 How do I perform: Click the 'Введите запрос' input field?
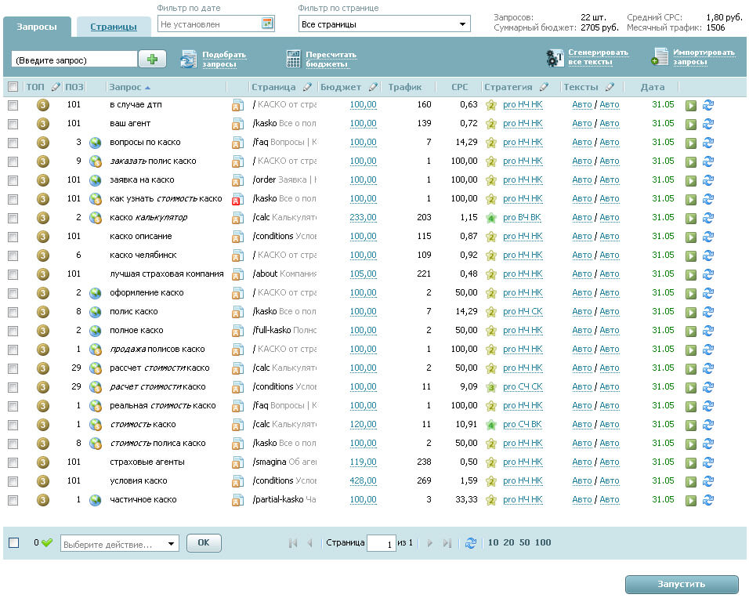coord(74,60)
